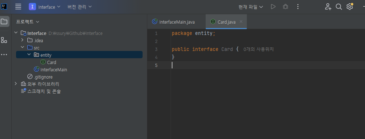The height and width of the screenshot is (139, 365).
Task: Click the InterfaceMain.java tab class icon
Action: click(x=155, y=21)
